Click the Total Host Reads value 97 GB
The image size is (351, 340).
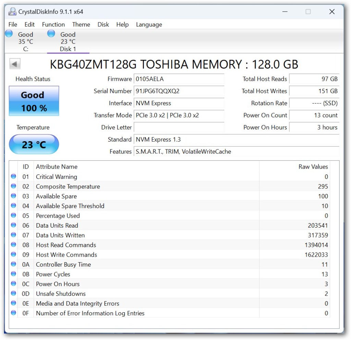click(x=314, y=79)
